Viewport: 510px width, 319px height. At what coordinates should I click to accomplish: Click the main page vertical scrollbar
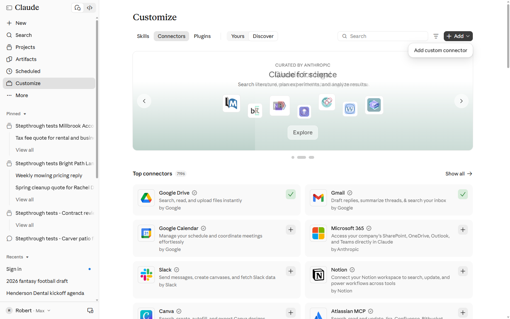[x=508, y=35]
